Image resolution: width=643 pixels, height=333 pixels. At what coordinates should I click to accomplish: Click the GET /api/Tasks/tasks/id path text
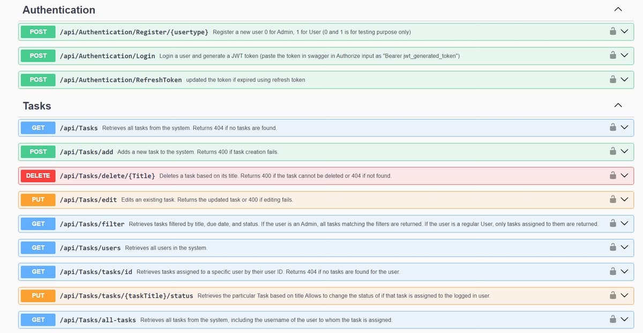(98, 271)
